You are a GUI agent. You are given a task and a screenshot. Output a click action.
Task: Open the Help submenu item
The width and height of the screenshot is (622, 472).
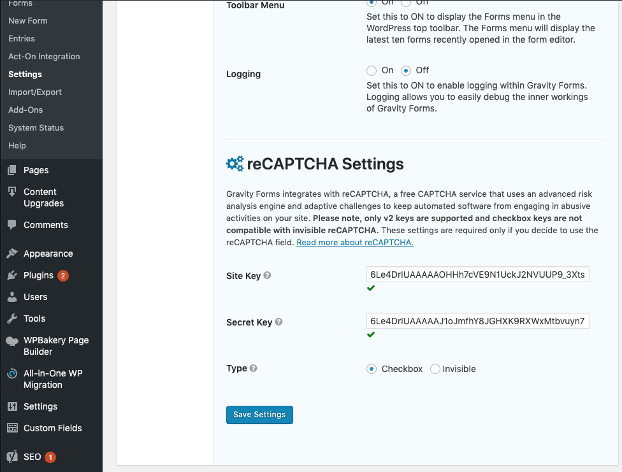pos(17,146)
